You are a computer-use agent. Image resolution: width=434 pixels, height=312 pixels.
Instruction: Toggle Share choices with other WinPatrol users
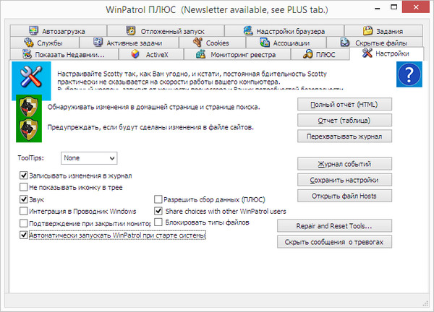click(158, 211)
